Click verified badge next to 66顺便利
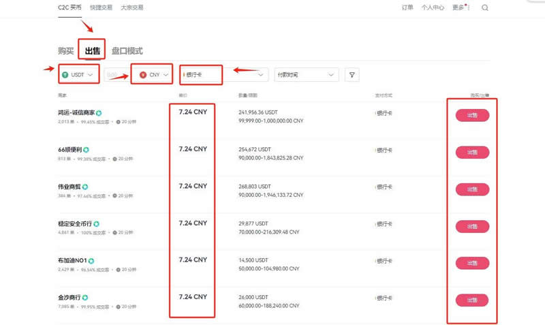Image resolution: width=545 pixels, height=325 pixels. [87, 149]
